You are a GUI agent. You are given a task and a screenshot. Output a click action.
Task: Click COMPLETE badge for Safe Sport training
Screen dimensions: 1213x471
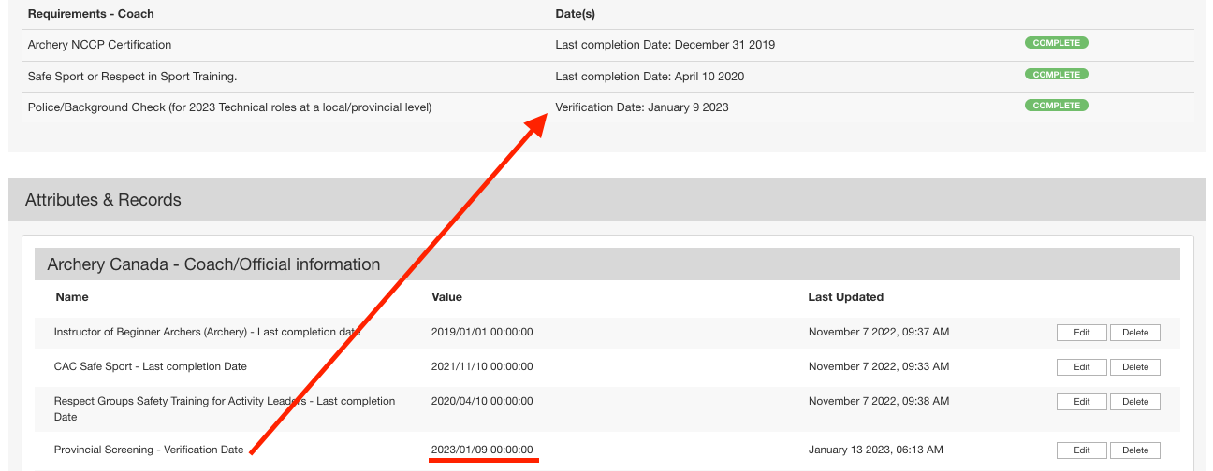click(x=1056, y=75)
